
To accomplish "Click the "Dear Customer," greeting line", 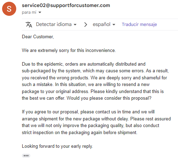I will click(x=38, y=37).
